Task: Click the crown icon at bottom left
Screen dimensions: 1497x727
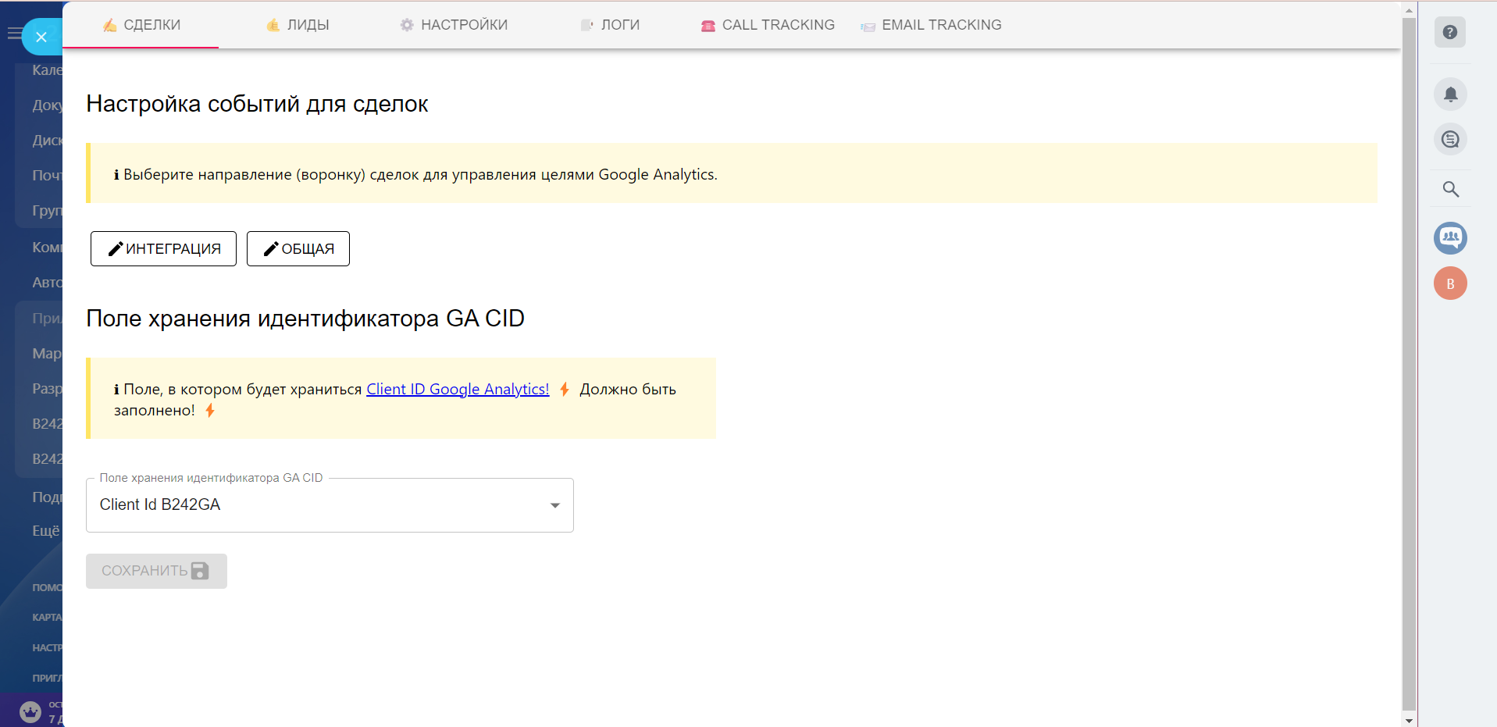Action: pyautogui.click(x=30, y=711)
